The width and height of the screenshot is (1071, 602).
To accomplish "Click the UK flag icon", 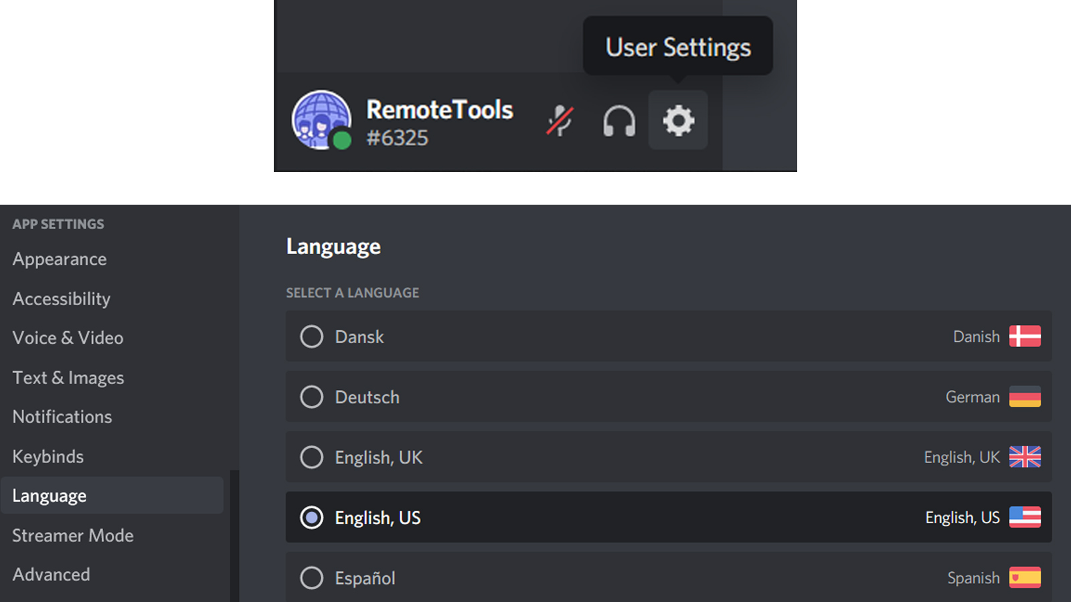I will coord(1025,457).
